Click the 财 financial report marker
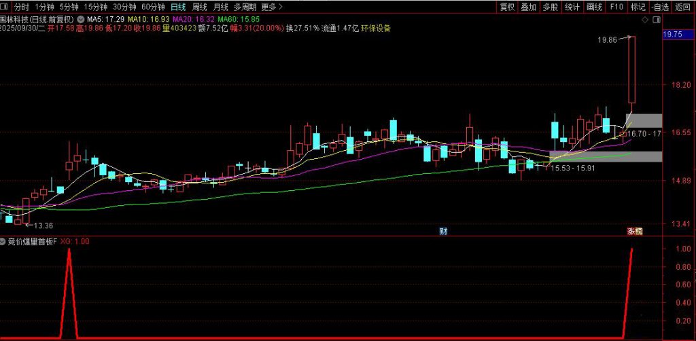This screenshot has height=341, width=696. [x=442, y=231]
